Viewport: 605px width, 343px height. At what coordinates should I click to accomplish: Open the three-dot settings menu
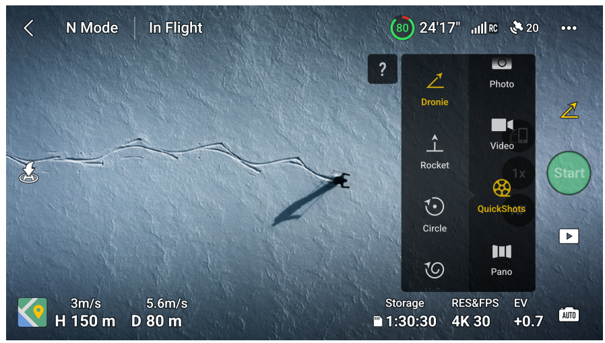pyautogui.click(x=569, y=28)
